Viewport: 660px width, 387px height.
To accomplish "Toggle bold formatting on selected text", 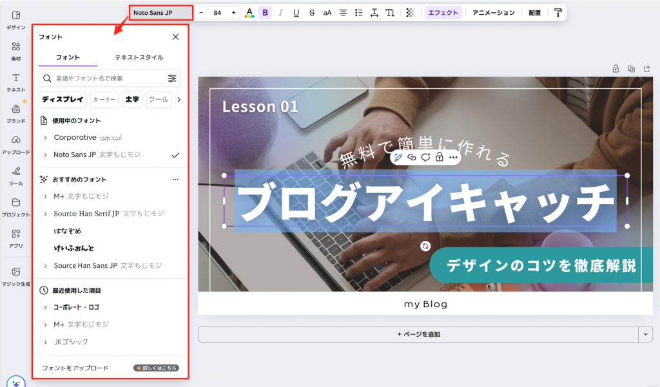I will coord(265,13).
